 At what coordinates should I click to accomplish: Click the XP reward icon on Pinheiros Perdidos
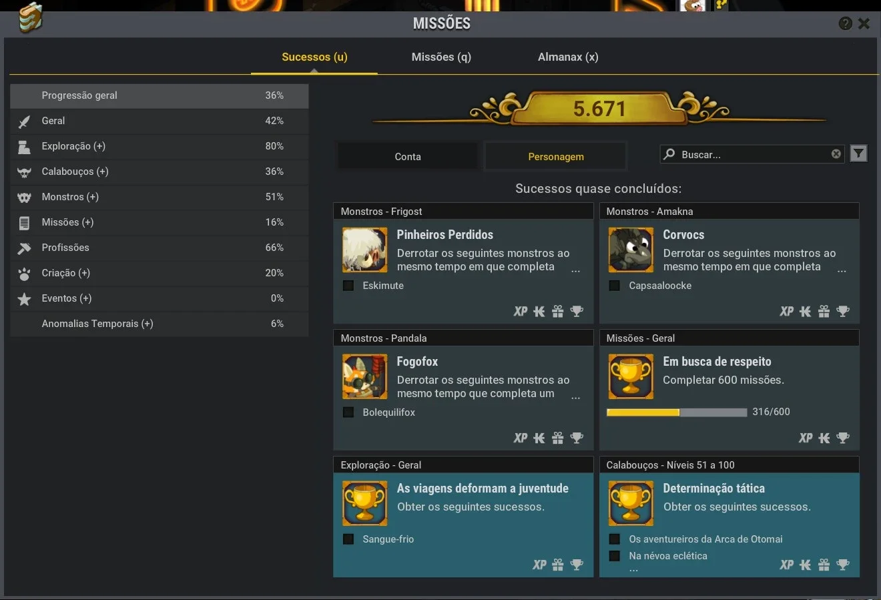[521, 311]
